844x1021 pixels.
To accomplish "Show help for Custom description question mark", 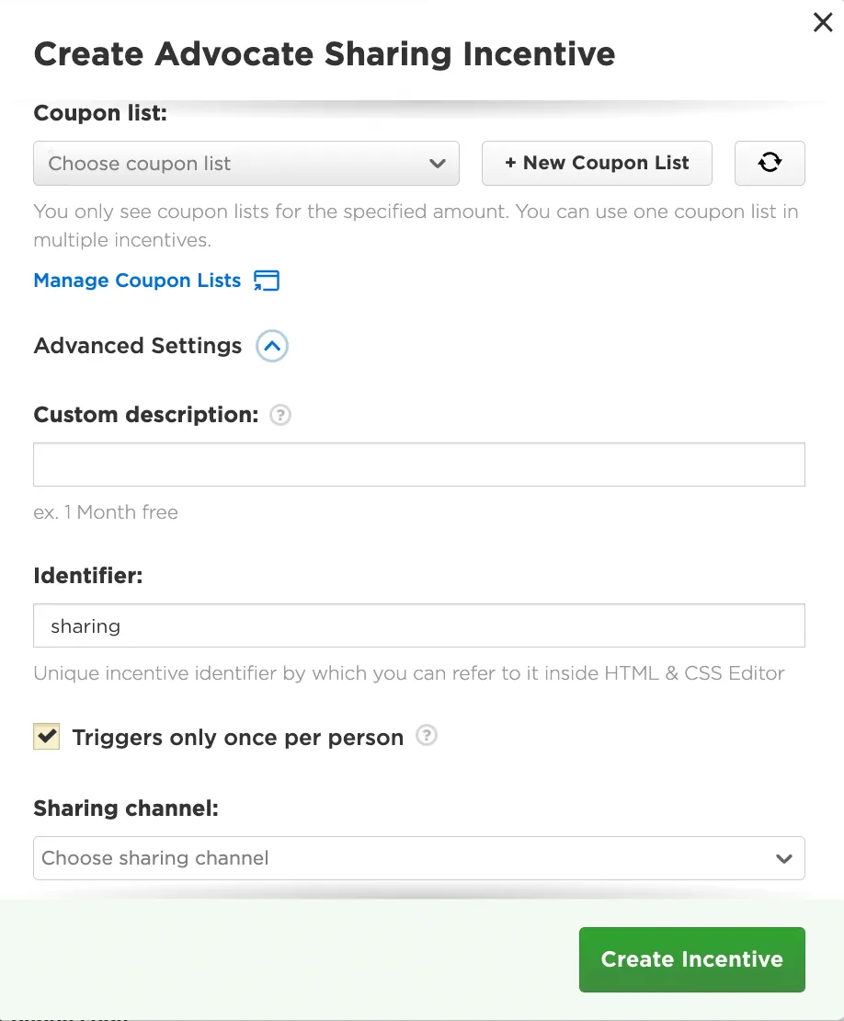I will click(280, 415).
